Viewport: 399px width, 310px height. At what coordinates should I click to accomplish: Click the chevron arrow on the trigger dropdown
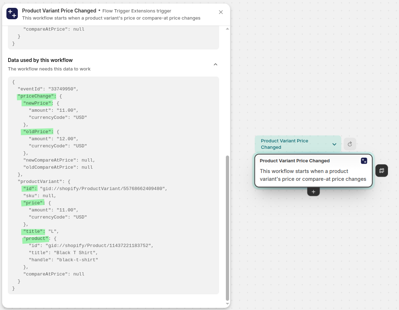pos(334,144)
